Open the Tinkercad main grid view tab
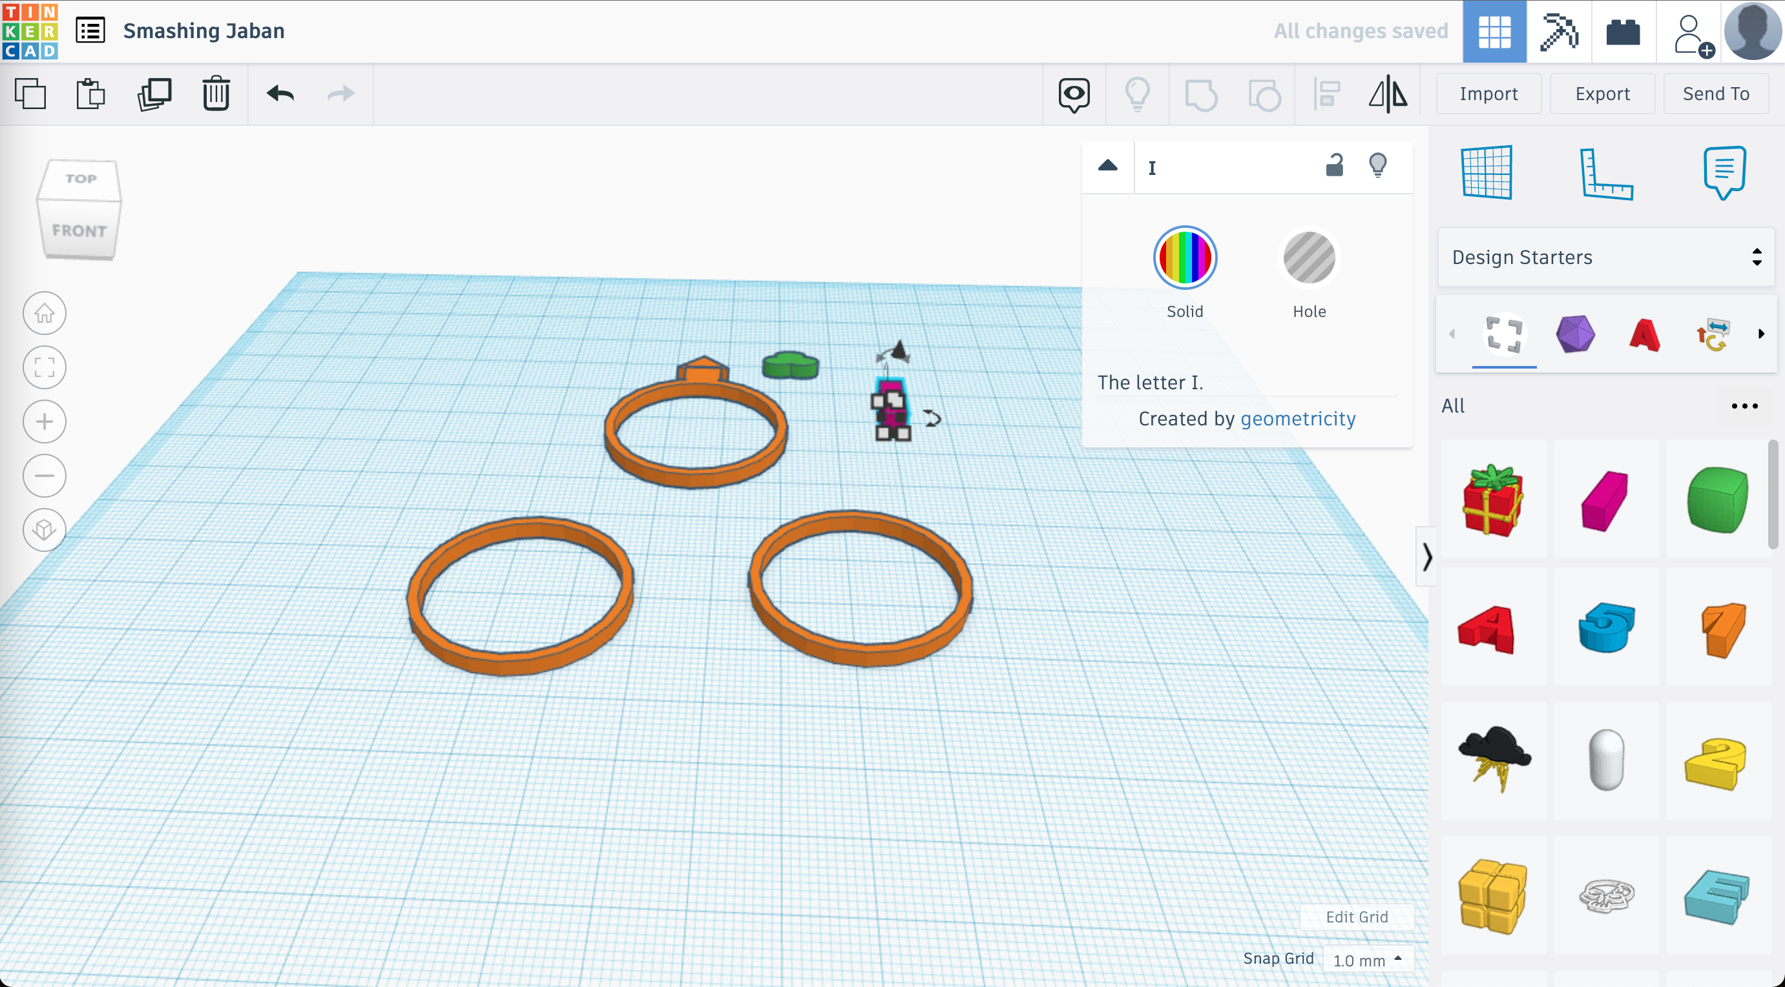This screenshot has height=987, width=1785. pos(1492,30)
